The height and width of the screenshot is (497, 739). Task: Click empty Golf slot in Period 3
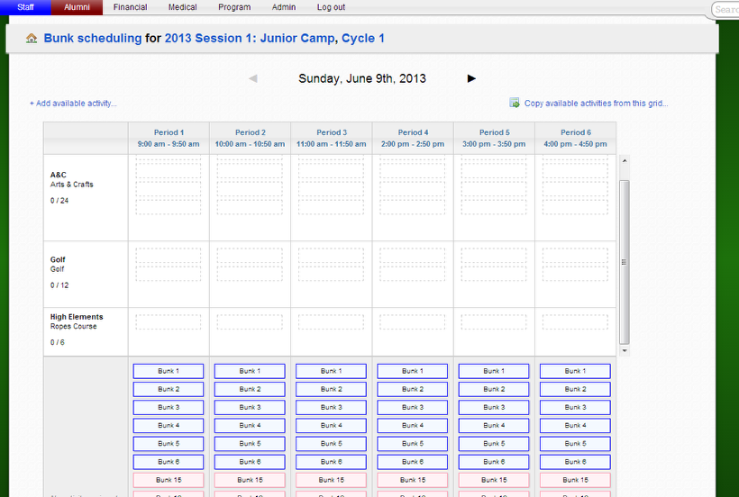click(331, 257)
